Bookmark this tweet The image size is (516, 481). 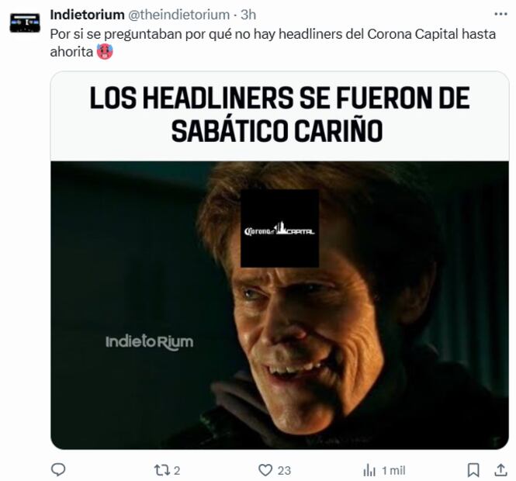point(473,470)
